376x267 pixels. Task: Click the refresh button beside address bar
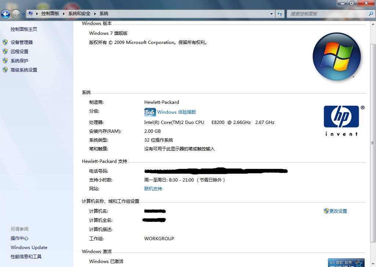pyautogui.click(x=280, y=14)
